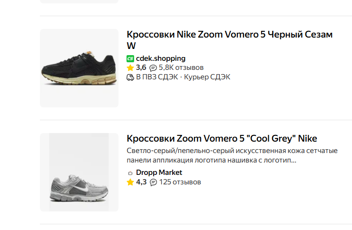Image resolution: width=352 pixels, height=230 pixels.
Task: Visit the cdek.shopping store link
Action: pos(161,58)
